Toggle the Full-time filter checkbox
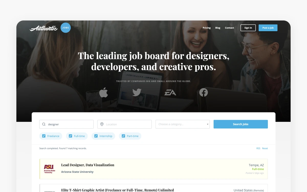This screenshot has height=192, width=307. pyautogui.click(x=70, y=136)
